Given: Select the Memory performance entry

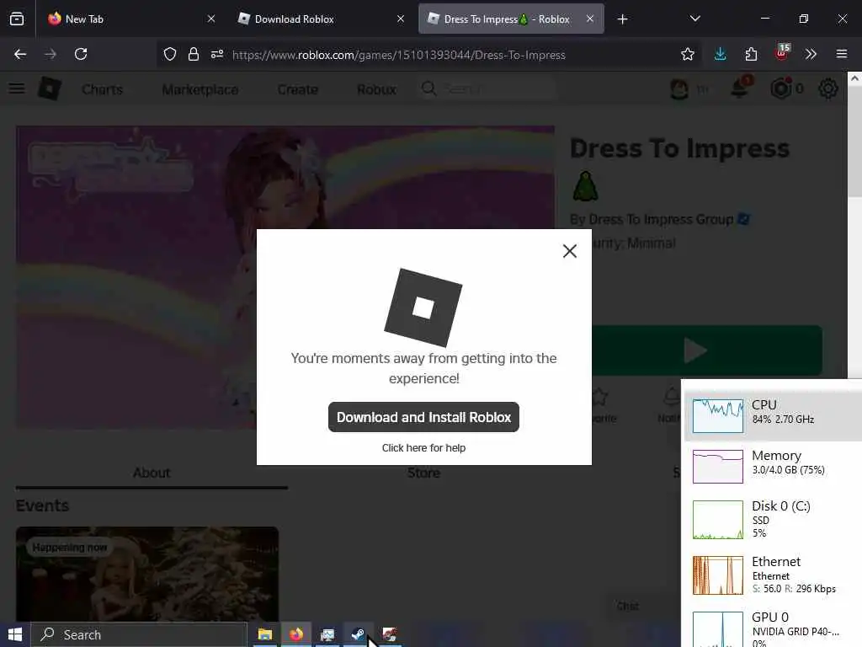Looking at the screenshot, I should pos(773,466).
